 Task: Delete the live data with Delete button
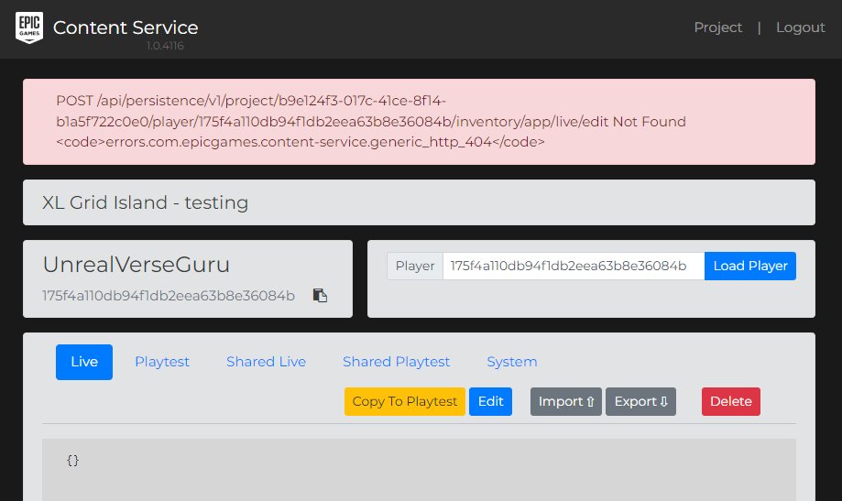(x=731, y=402)
